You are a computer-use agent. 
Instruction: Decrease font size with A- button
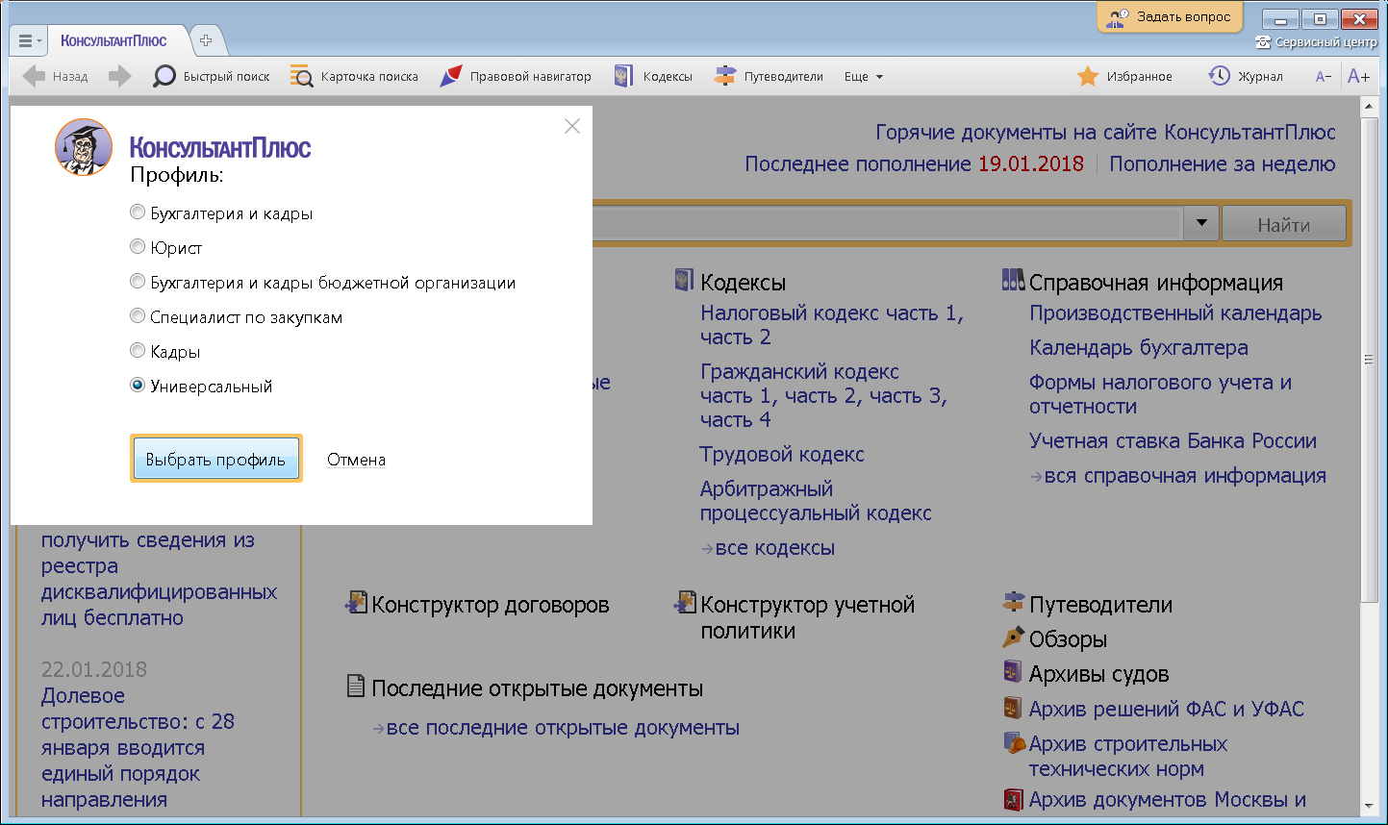click(x=1324, y=76)
